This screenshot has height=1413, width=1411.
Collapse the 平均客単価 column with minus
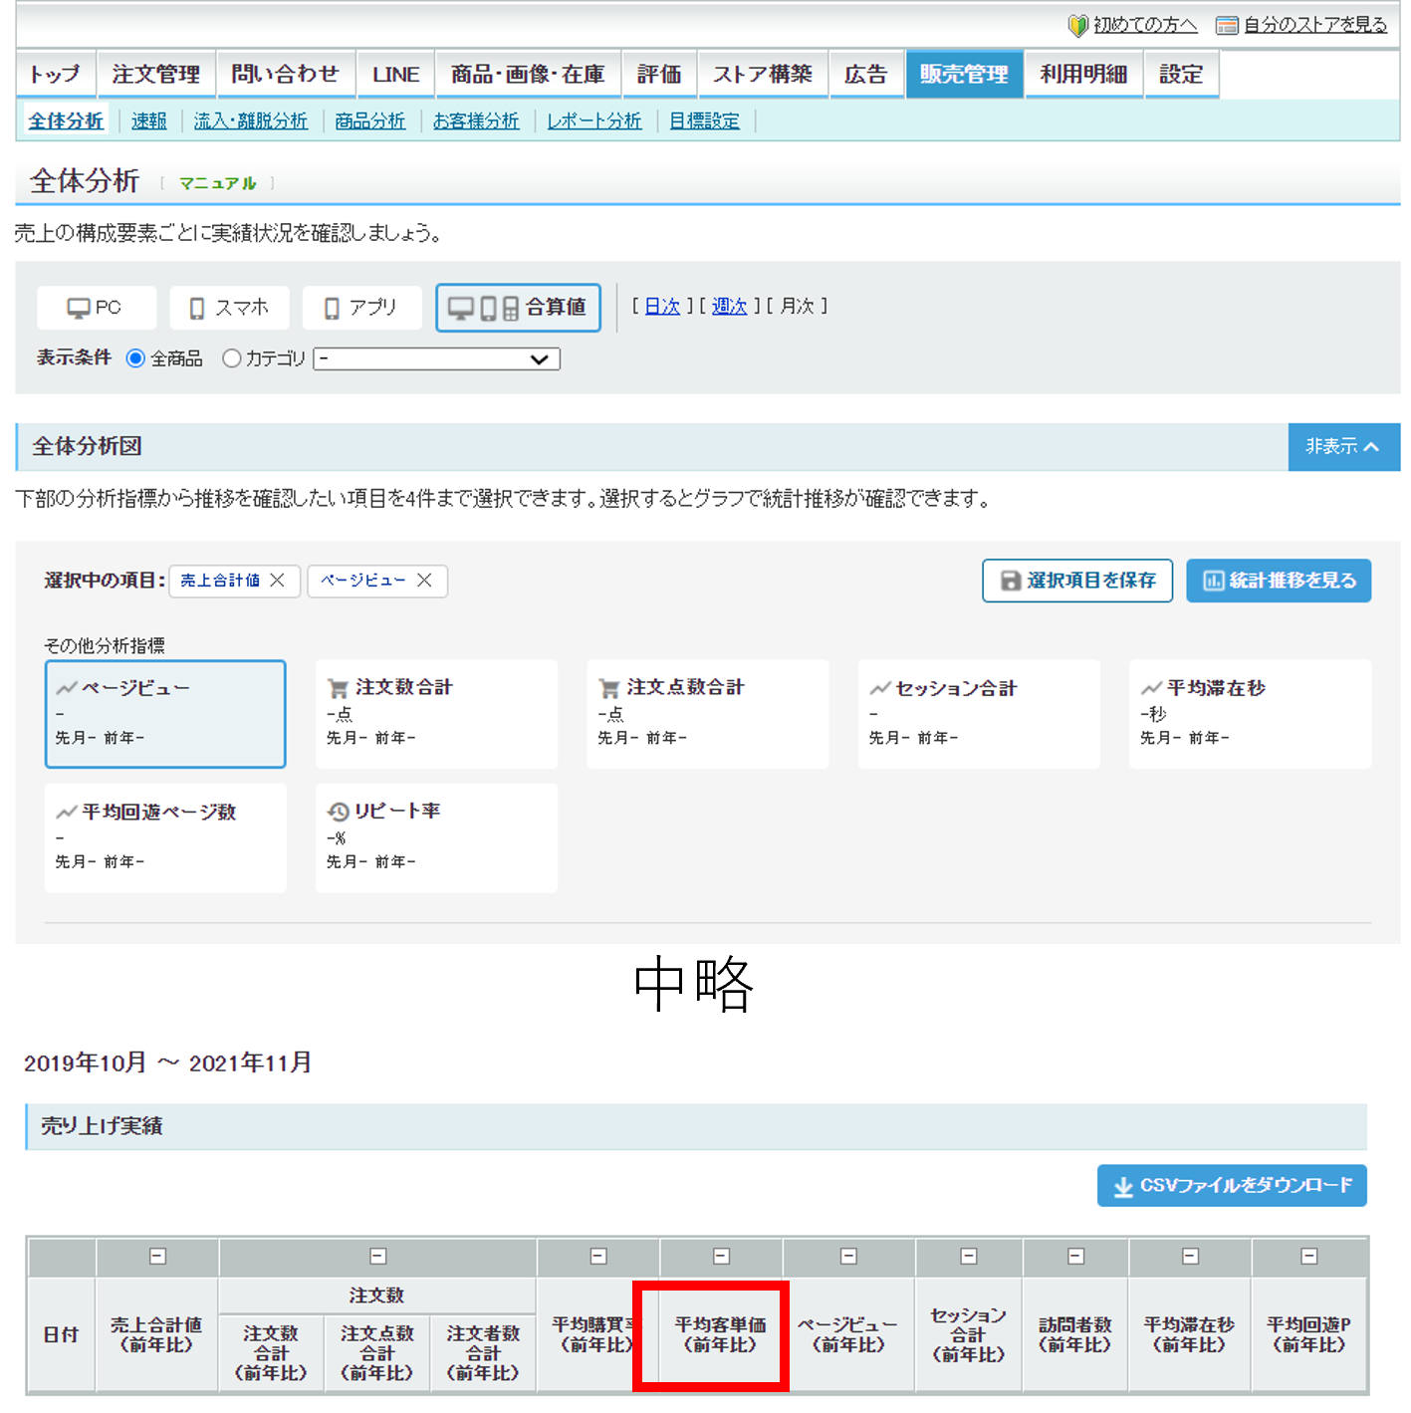click(722, 1257)
